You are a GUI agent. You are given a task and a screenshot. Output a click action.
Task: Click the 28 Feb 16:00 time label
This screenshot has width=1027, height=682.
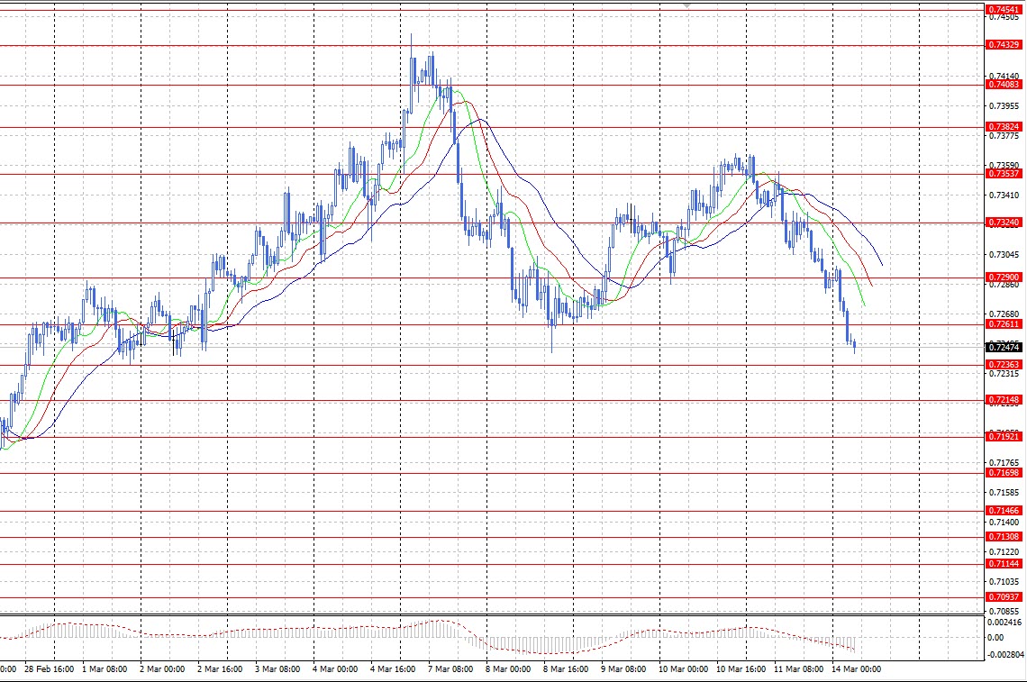[x=50, y=669]
